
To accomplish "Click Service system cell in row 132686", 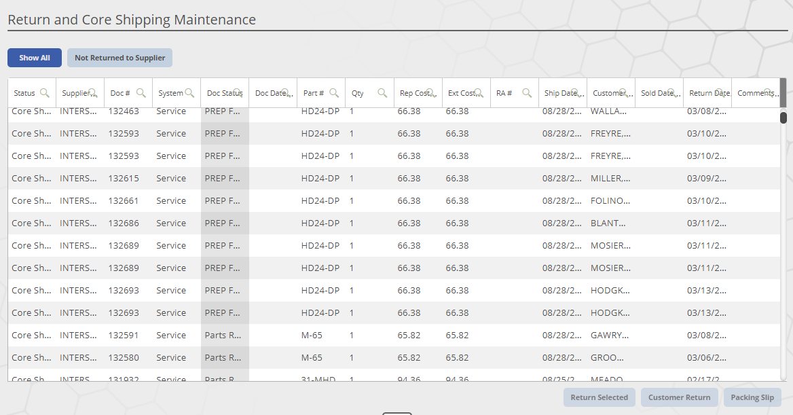I will (x=177, y=223).
